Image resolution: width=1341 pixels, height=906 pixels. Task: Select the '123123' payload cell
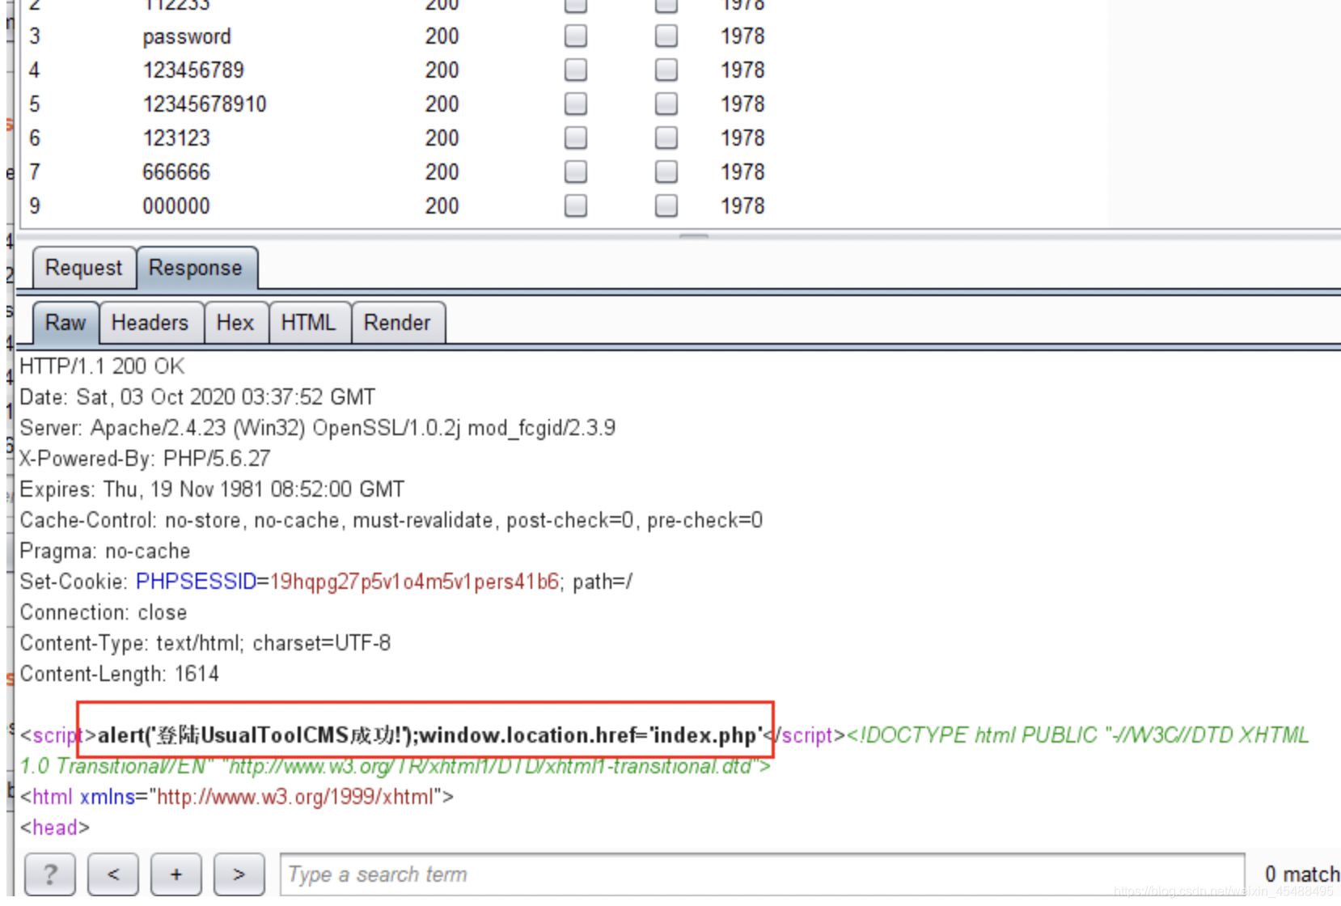[176, 138]
